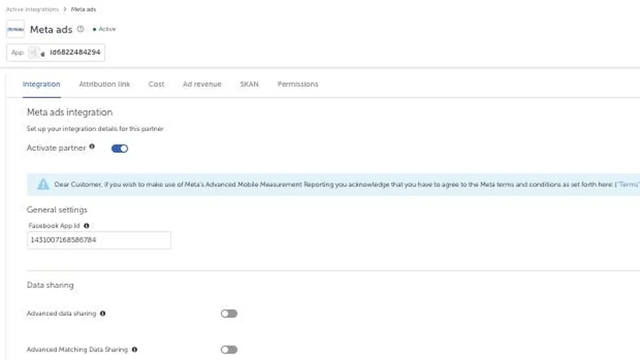Screen dimensions: 640x360
Task: Click the warning triangle in the notice banner
Action: 43,184
